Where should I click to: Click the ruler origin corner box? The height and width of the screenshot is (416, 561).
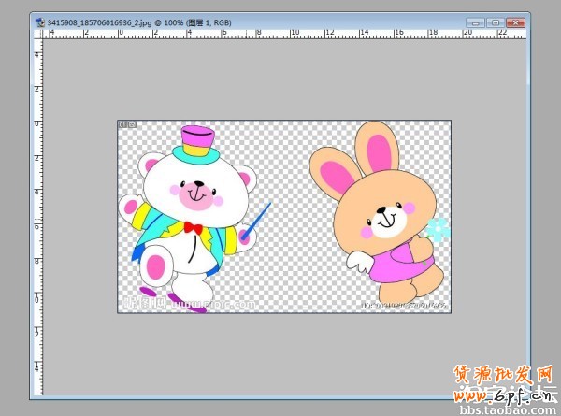click(38, 34)
